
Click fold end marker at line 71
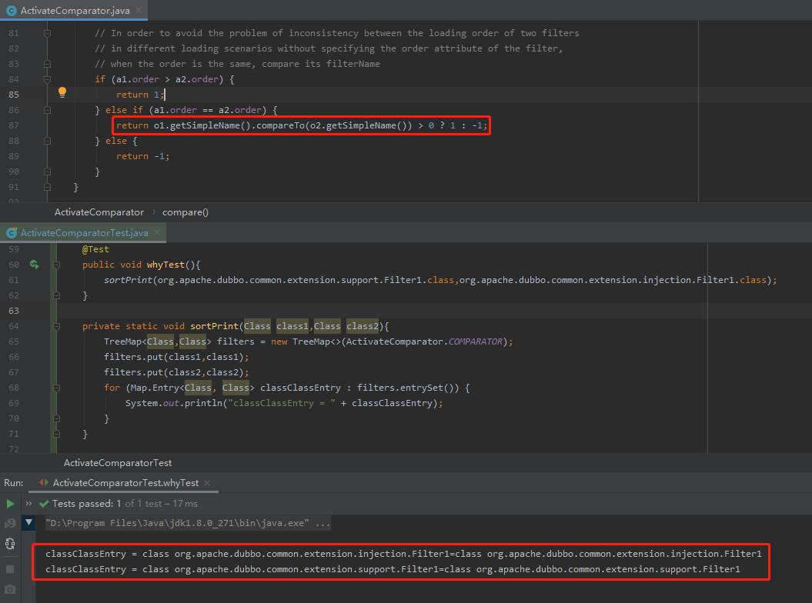point(56,434)
